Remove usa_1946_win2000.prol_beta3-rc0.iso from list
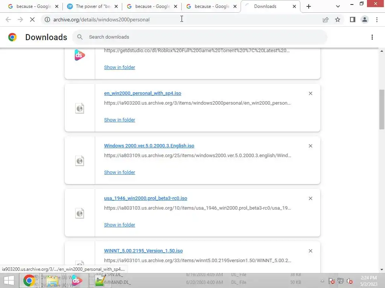This screenshot has height=288, width=385. 310,198
